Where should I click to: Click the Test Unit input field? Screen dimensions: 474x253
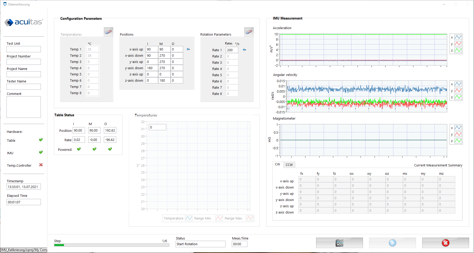24,49
